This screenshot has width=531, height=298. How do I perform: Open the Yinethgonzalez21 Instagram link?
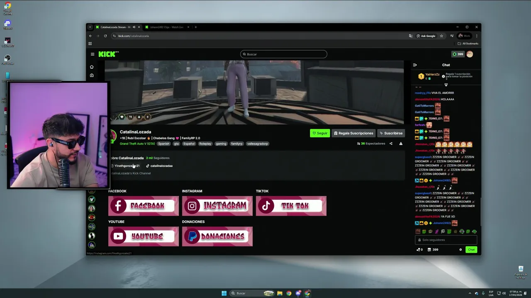pyautogui.click(x=125, y=166)
